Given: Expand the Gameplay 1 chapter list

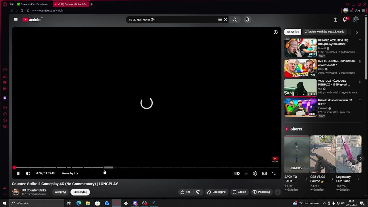Looking at the screenshot, I should point(70,173).
